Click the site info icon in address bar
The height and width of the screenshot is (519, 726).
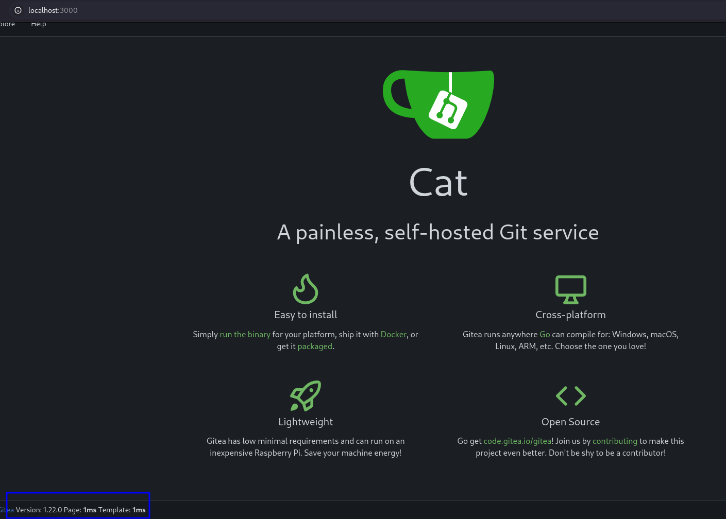point(18,10)
